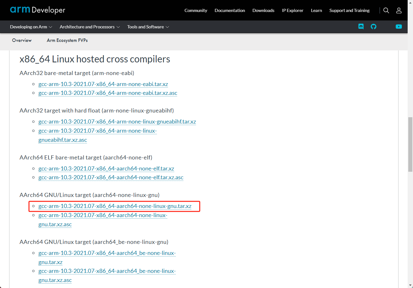Expand the Developing on Arm dropdown
The width and height of the screenshot is (413, 288).
click(x=31, y=27)
